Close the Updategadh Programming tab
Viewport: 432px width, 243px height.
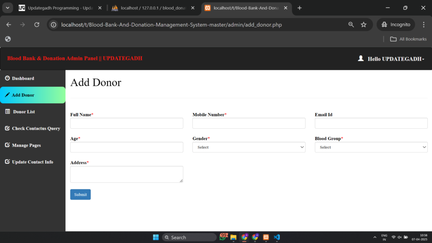point(100,8)
